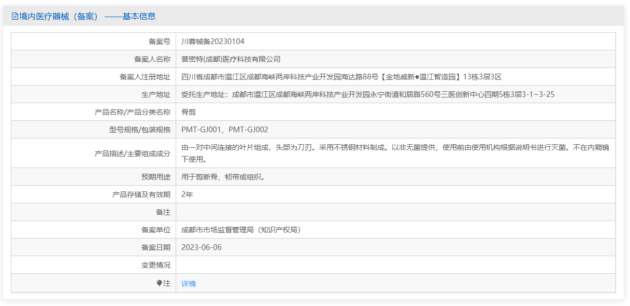Image resolution: width=630 pixels, height=306 pixels.
Task: Click the 产品描述/主要组成成分 row label
Action: pos(133,154)
